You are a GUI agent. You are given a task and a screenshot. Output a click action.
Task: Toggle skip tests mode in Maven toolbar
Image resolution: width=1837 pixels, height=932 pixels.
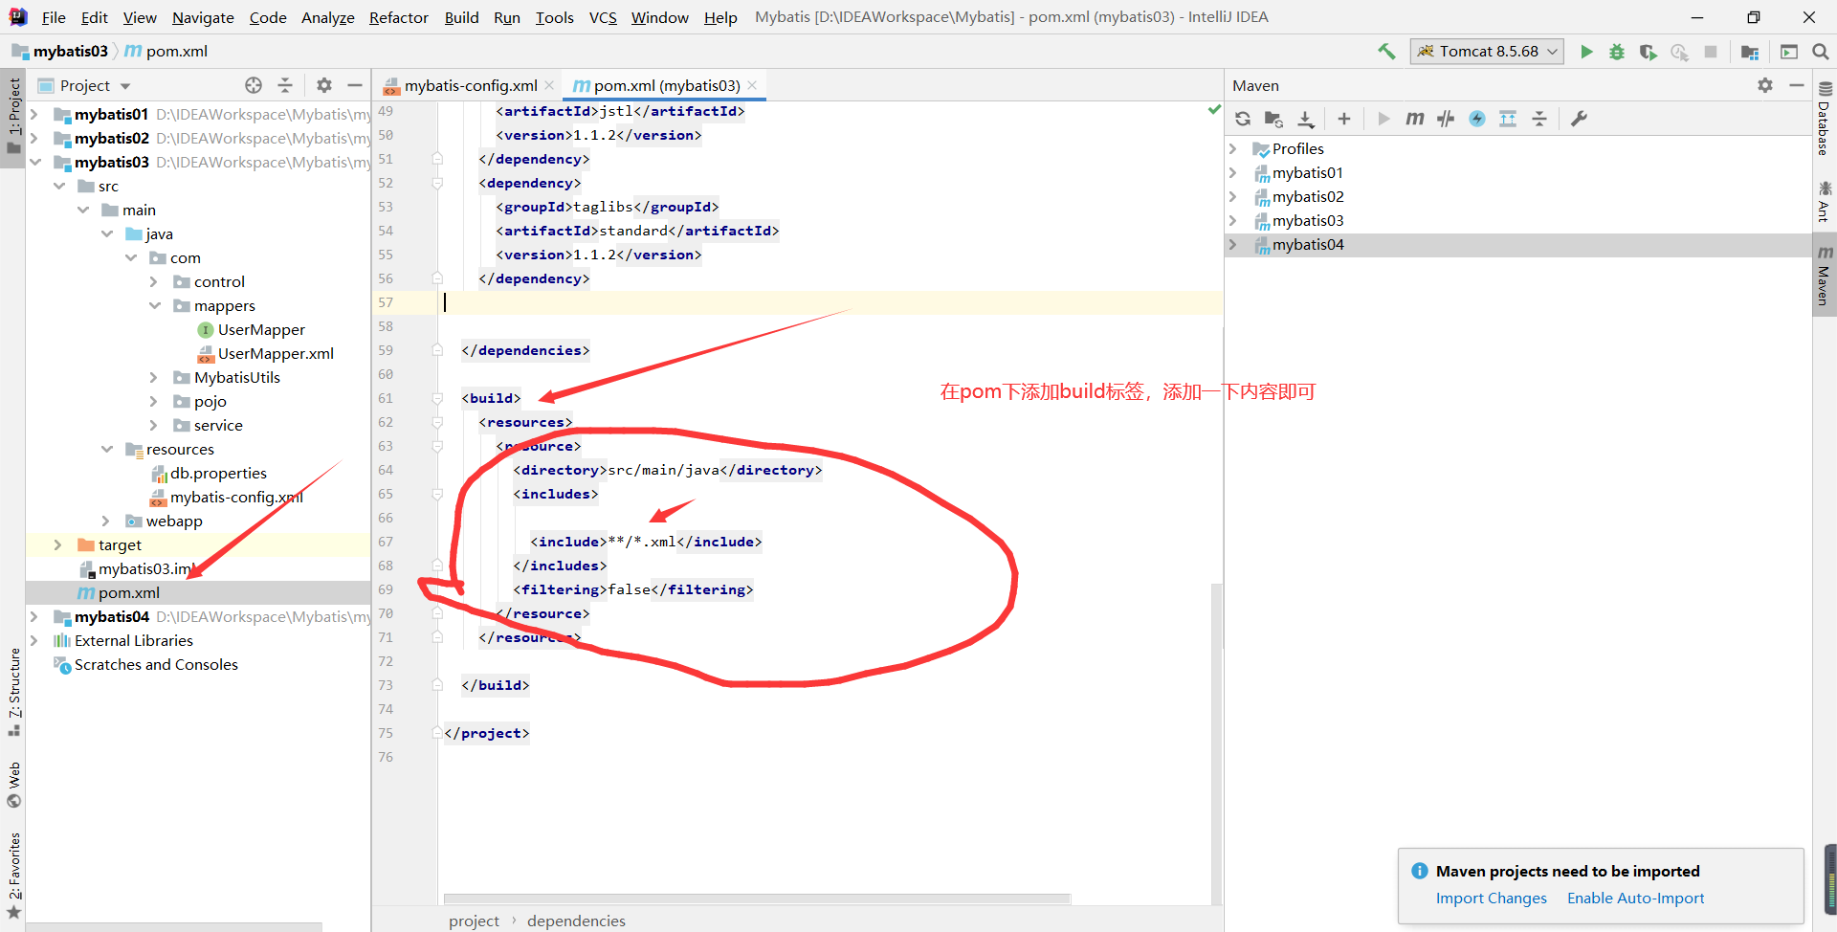(1446, 119)
